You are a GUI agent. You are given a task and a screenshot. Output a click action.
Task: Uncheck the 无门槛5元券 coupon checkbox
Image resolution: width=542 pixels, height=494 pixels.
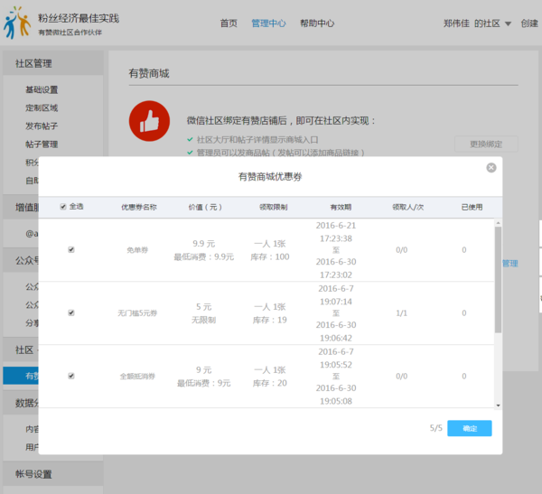click(71, 312)
